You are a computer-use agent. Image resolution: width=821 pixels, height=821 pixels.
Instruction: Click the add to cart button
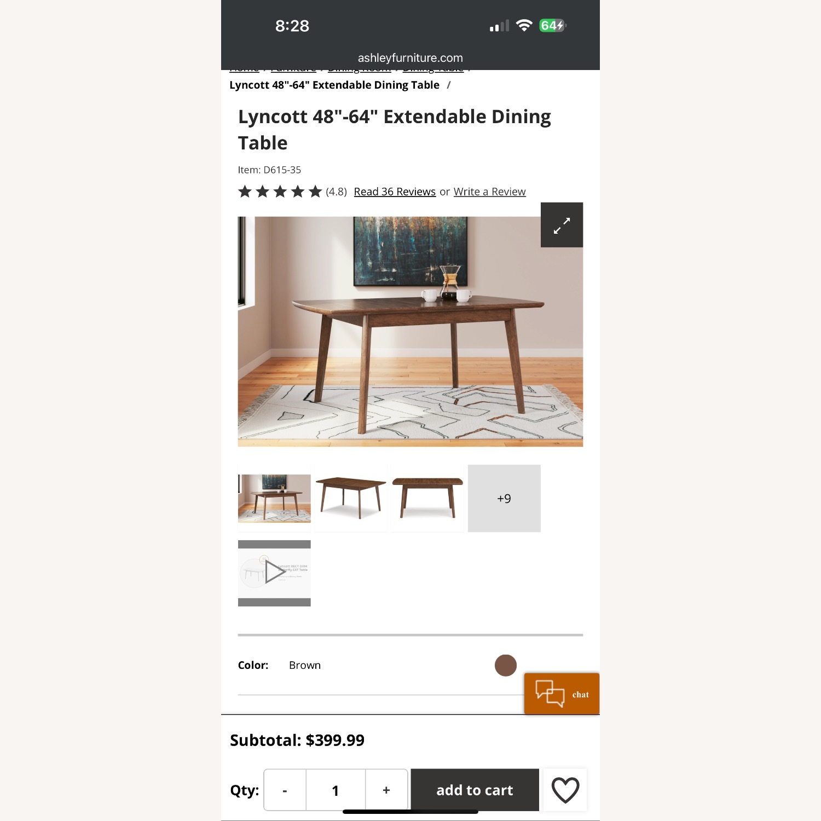[x=475, y=790]
